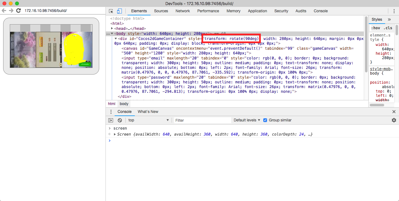
Task: Open the What's New drawer tab
Action: (x=148, y=112)
